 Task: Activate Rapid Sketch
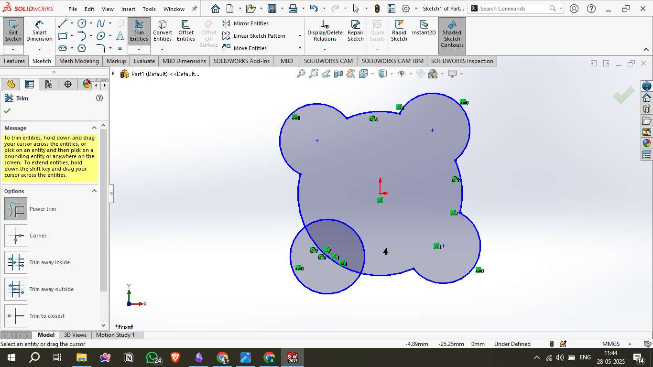pos(399,31)
